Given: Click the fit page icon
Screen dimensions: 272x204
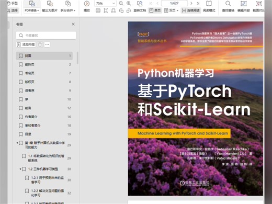Looking at the screenshot, I should pyautogui.click(x=106, y=10).
